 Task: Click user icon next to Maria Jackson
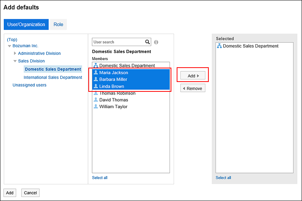click(96, 73)
